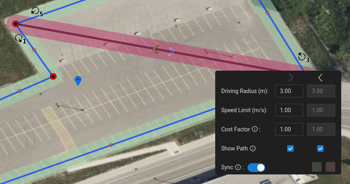
Task: Click the Sync info icon
Action: (x=238, y=167)
